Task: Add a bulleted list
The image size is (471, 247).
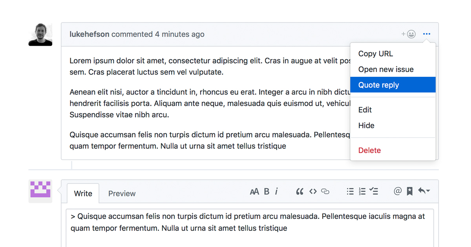Action: pos(350,191)
